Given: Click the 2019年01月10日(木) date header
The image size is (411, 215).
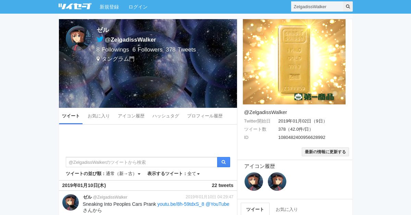Looking at the screenshot, I should [x=84, y=185].
